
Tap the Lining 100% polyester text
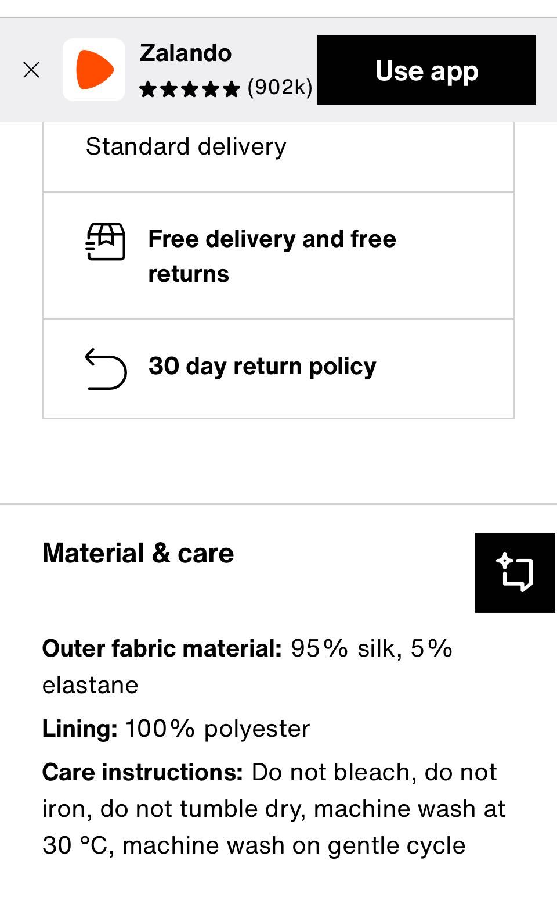[x=176, y=729]
